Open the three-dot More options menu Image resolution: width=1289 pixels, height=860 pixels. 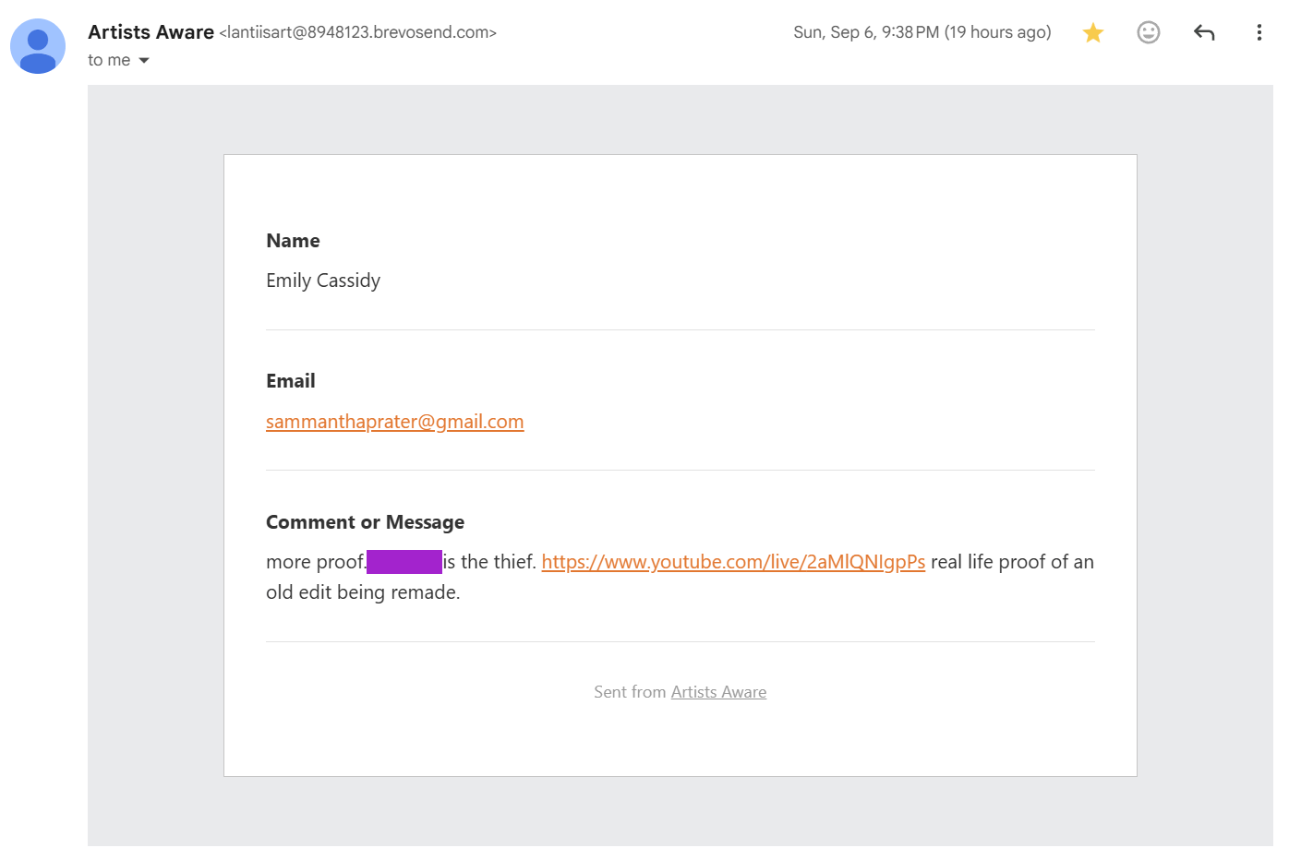[x=1259, y=33]
